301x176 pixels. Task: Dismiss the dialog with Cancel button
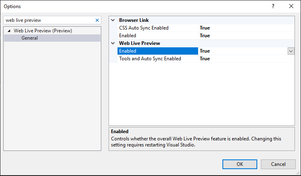[278, 164]
